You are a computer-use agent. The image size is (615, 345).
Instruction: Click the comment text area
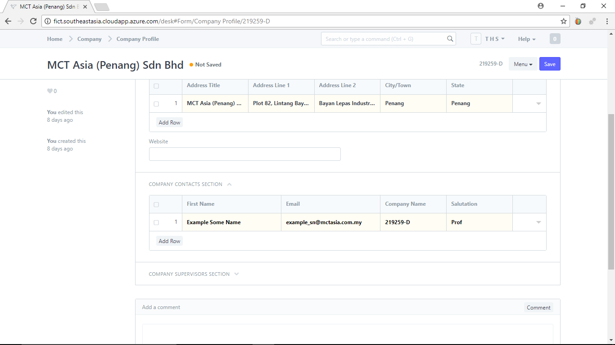click(348, 334)
